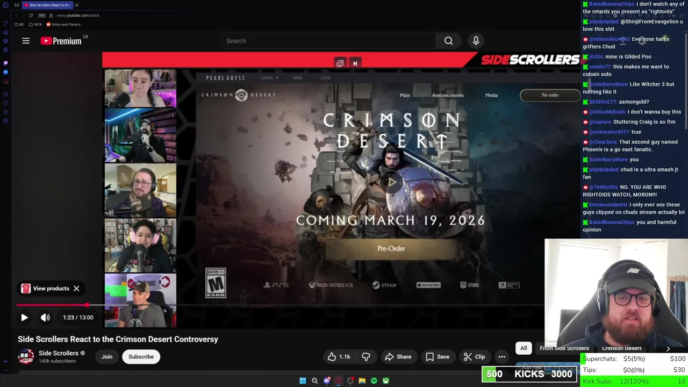688x387 pixels.
Task: Open the Opera GX taskbar icon
Action: coord(338,381)
